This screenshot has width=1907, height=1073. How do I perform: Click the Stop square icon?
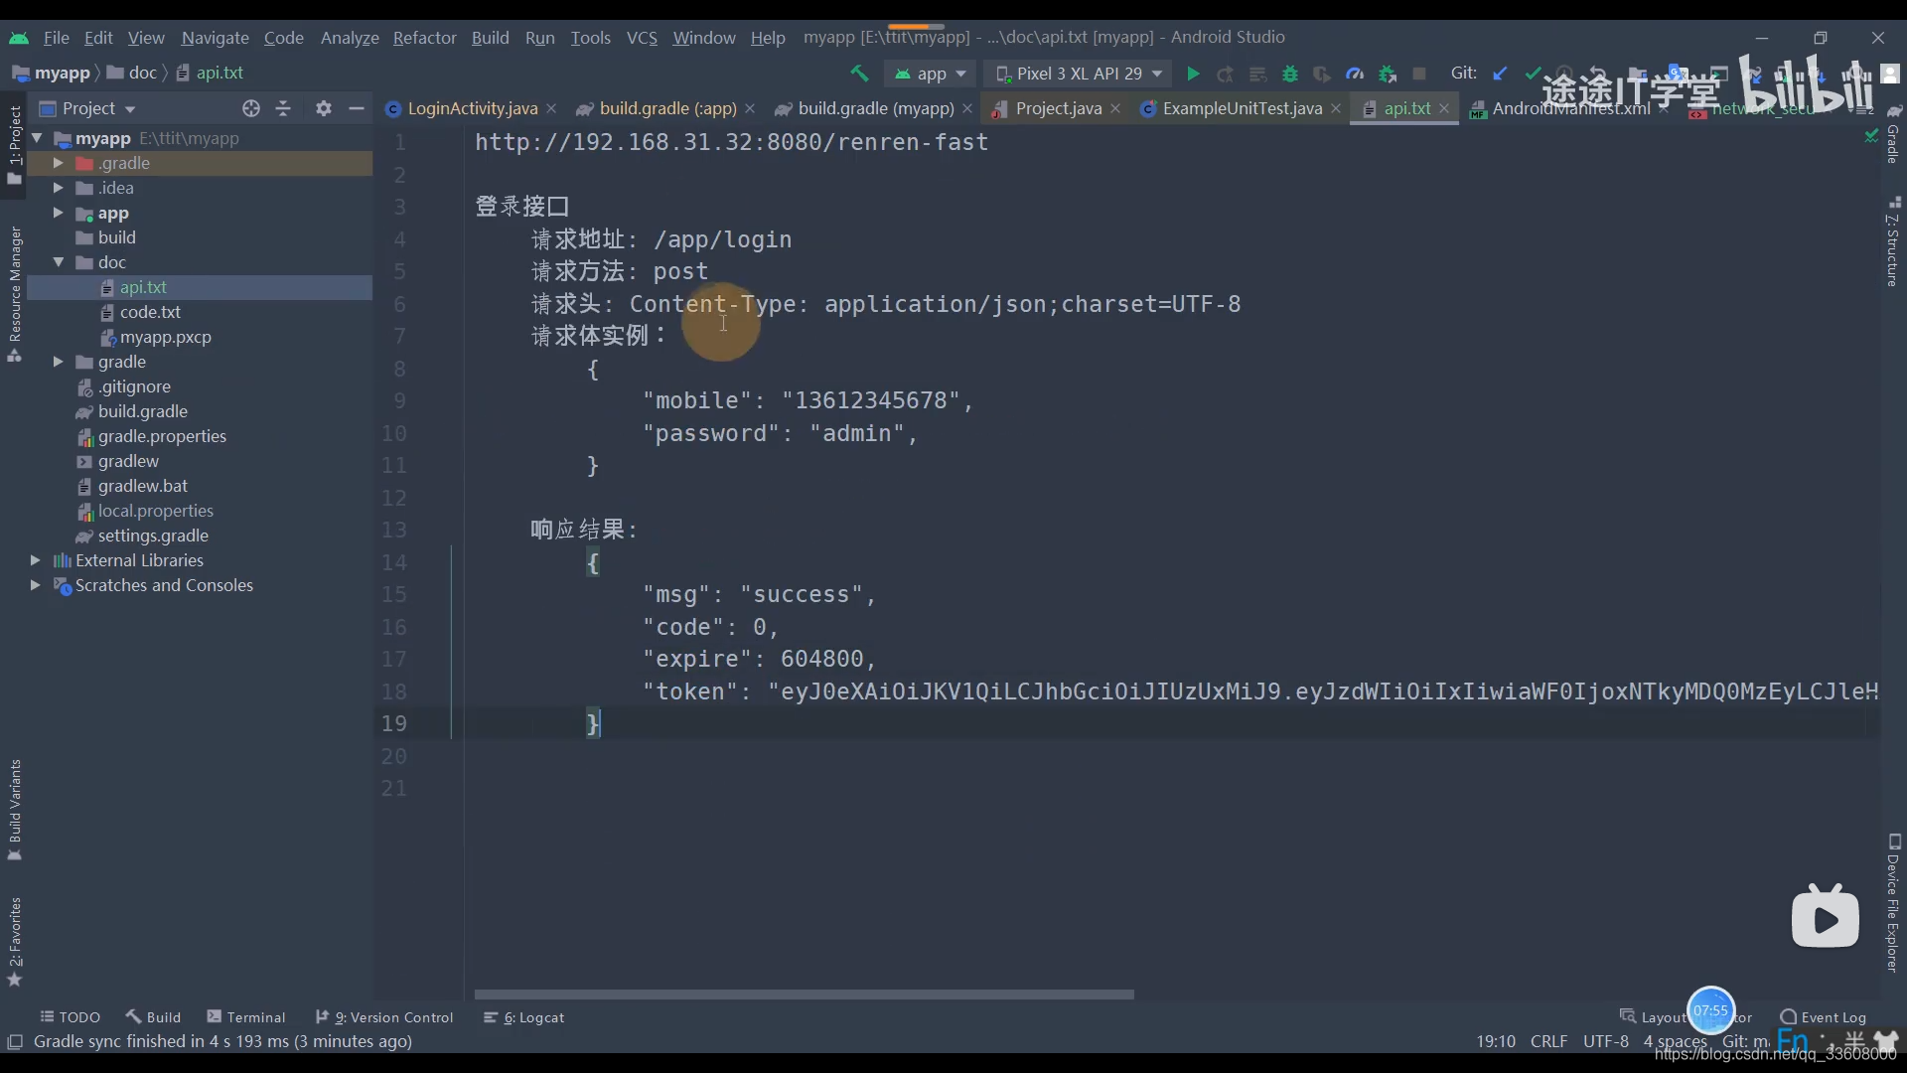pos(1419,74)
